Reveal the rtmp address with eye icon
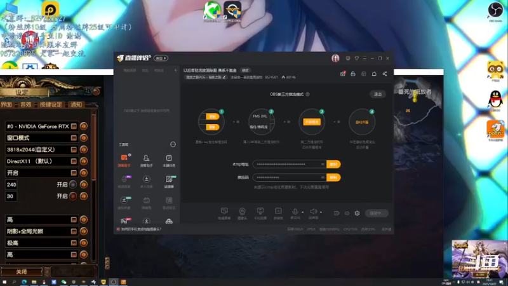The width and height of the screenshot is (508, 286). coord(323,165)
